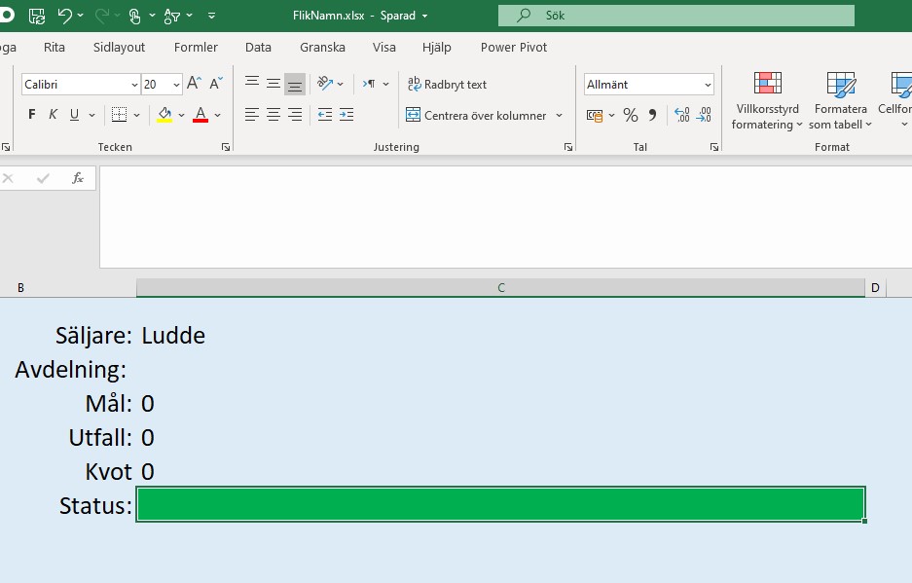Click the insert function fx icon

[78, 178]
